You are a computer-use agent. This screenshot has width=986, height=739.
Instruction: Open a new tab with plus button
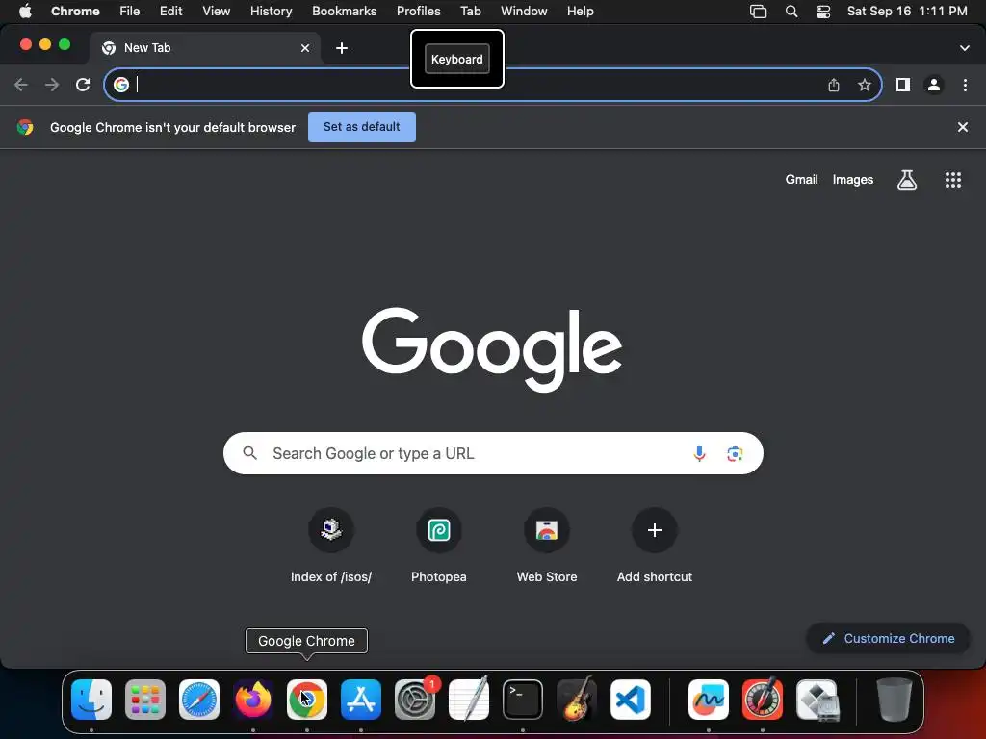click(342, 48)
